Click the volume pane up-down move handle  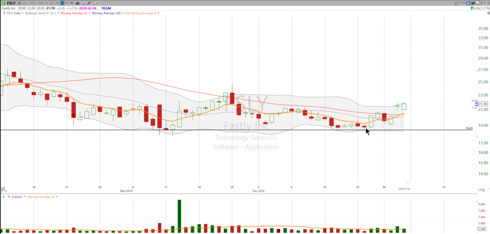pos(9,197)
